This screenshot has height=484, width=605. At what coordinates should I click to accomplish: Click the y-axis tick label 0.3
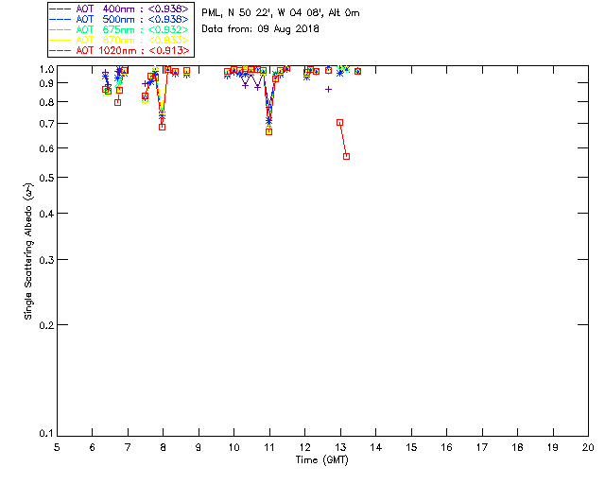pos(46,260)
